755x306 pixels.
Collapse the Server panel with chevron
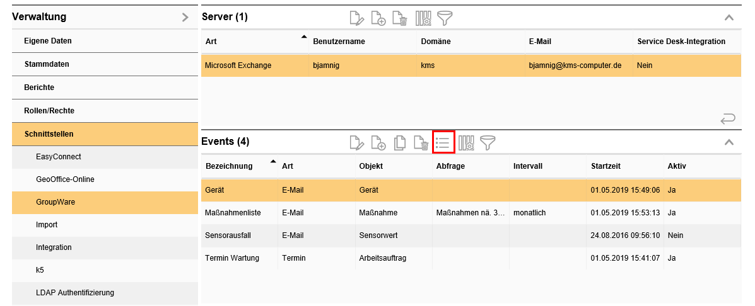(x=729, y=18)
